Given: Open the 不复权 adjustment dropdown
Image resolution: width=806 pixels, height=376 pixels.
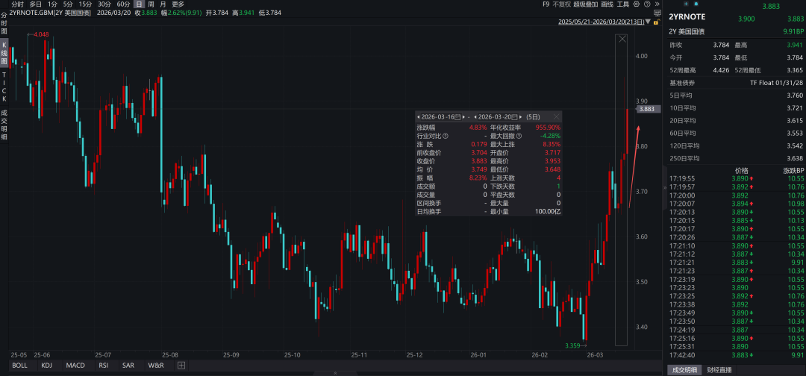Looking at the screenshot, I should [x=562, y=4].
